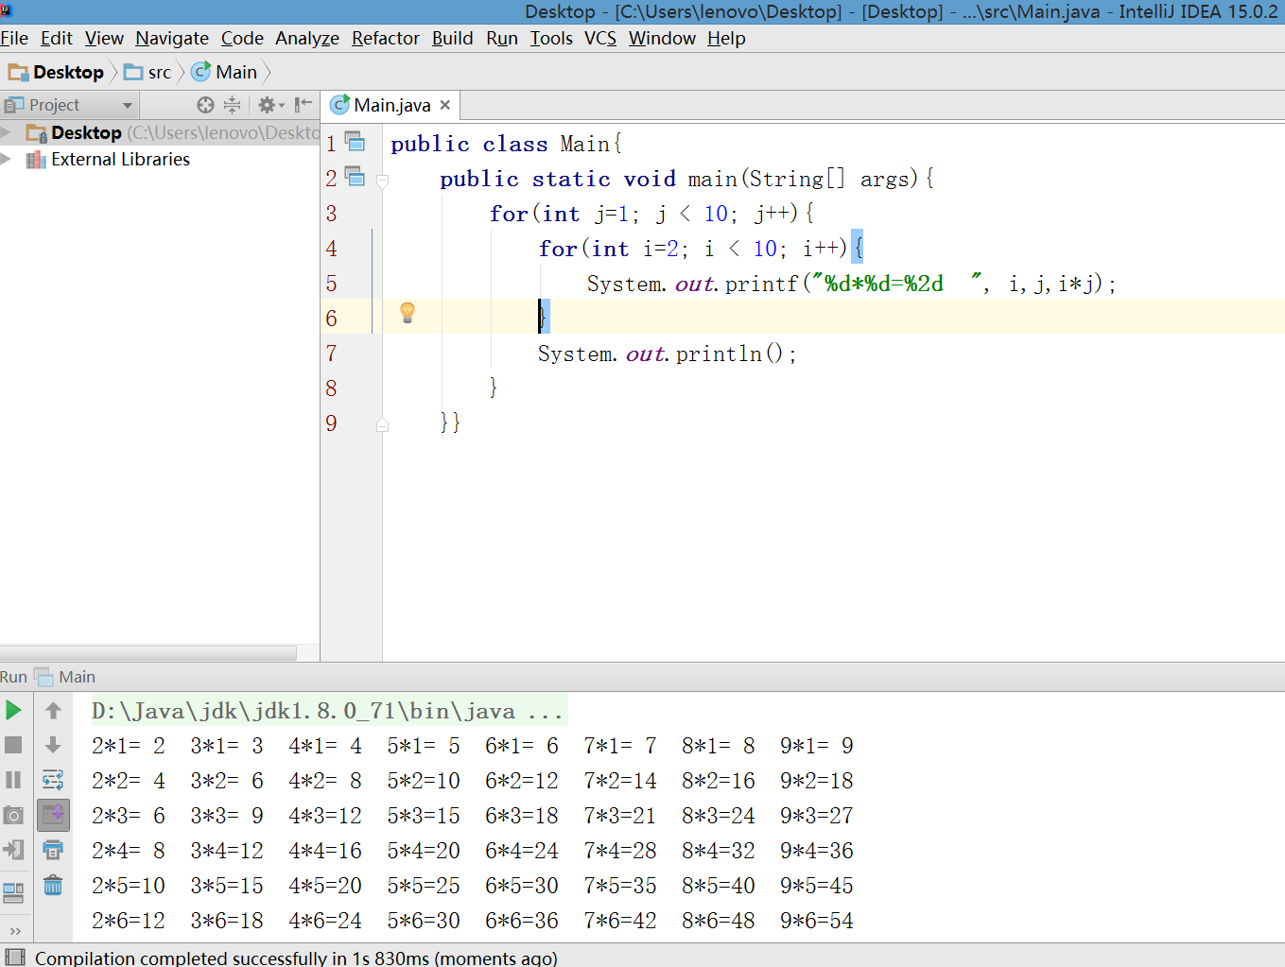
Task: Click the Main run configuration tab
Action: click(65, 677)
